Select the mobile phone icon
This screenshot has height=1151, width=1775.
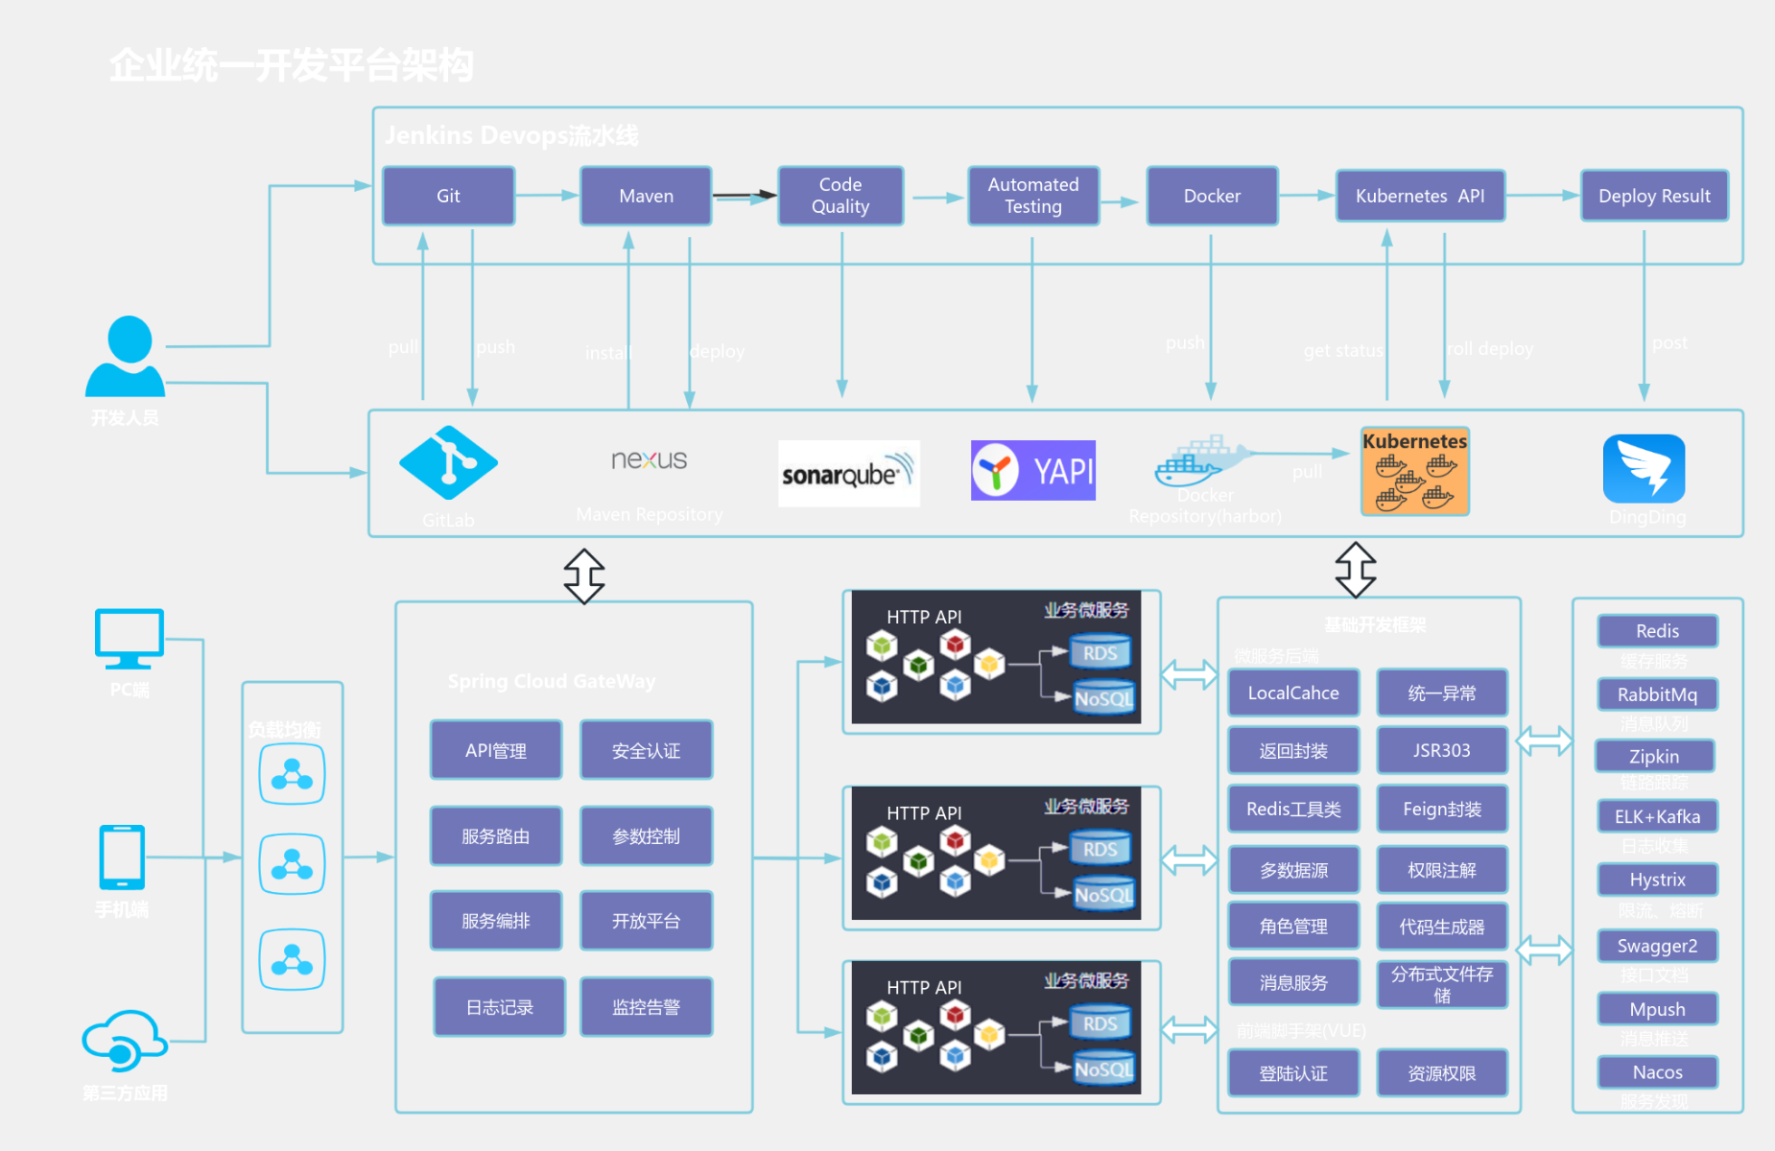pyautogui.click(x=122, y=857)
